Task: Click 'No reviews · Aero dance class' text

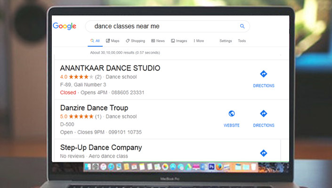Action: click(94, 156)
